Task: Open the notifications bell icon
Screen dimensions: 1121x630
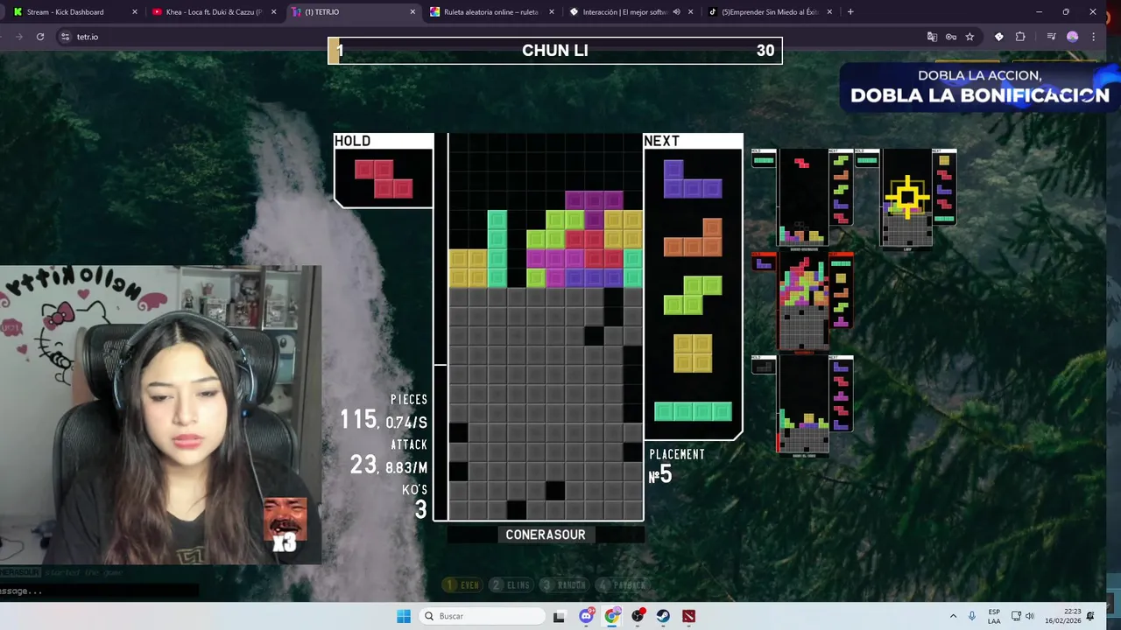Action: click(x=1090, y=616)
